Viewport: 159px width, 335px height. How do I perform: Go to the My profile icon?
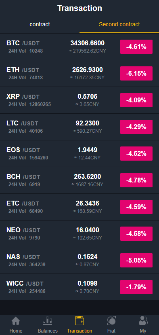coord(143,321)
